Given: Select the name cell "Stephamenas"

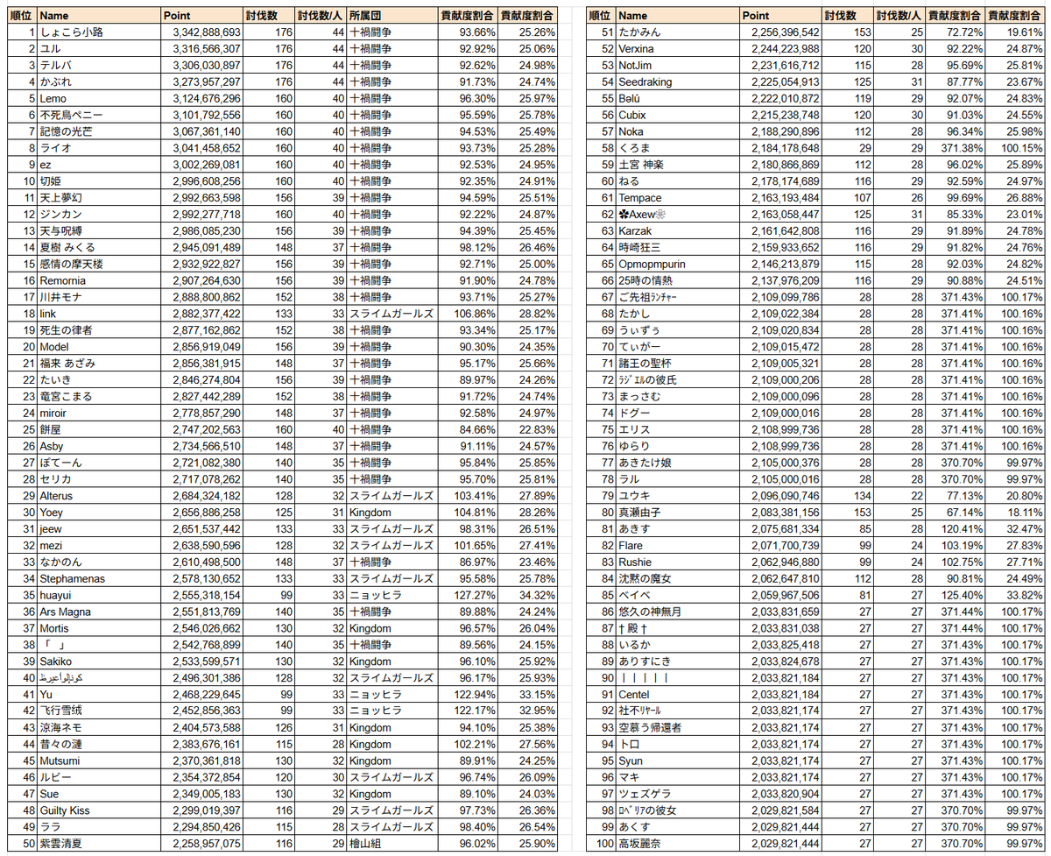Looking at the screenshot, I should (99, 578).
